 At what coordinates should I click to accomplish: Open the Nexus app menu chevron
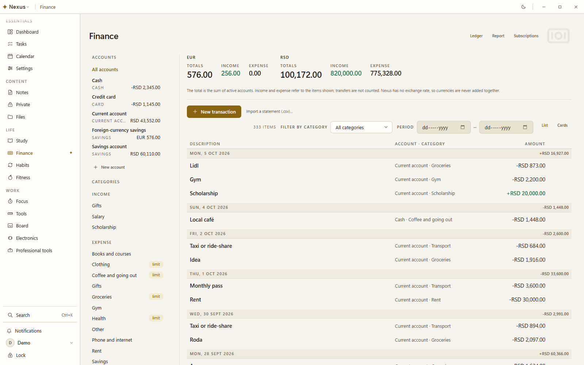pos(28,7)
